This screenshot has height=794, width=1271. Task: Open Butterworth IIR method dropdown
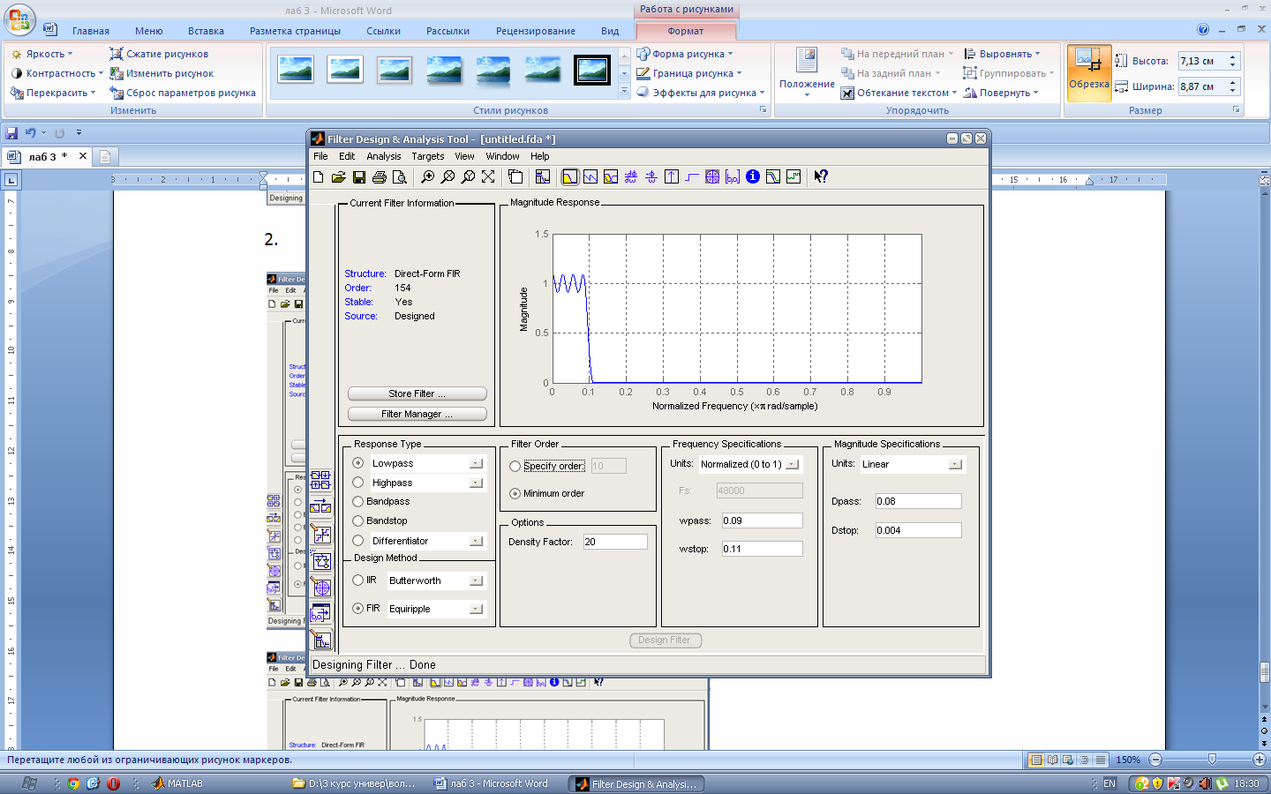(x=477, y=581)
